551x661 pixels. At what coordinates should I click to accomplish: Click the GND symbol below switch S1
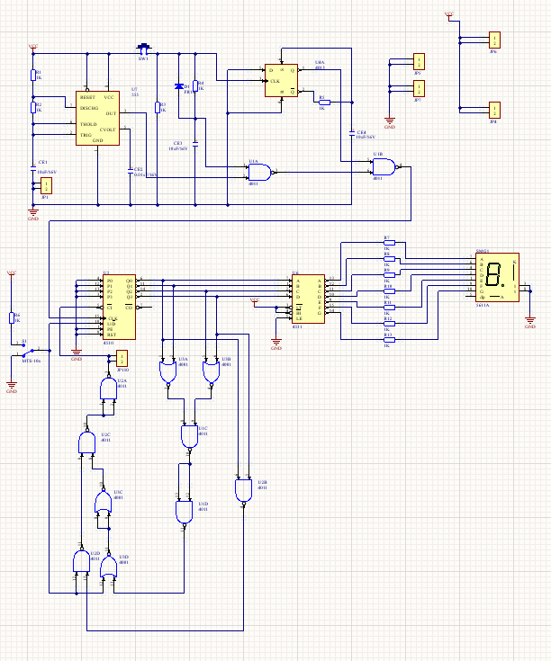(12, 388)
